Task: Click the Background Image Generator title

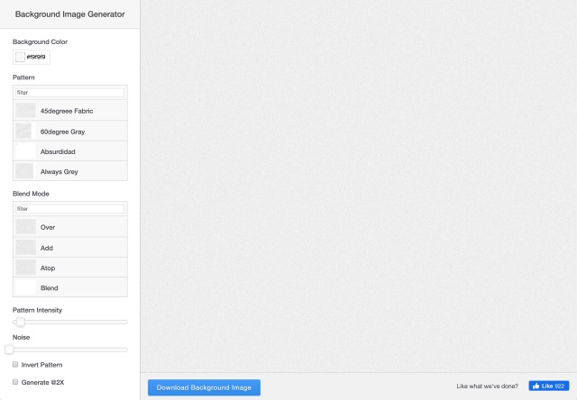Action: 69,14
